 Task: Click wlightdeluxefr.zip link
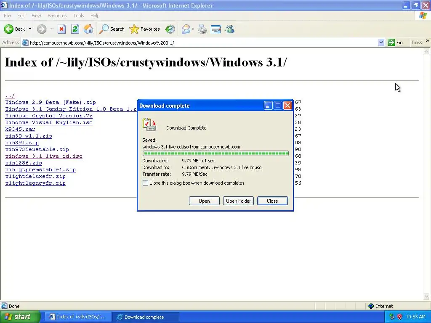[x=35, y=176]
